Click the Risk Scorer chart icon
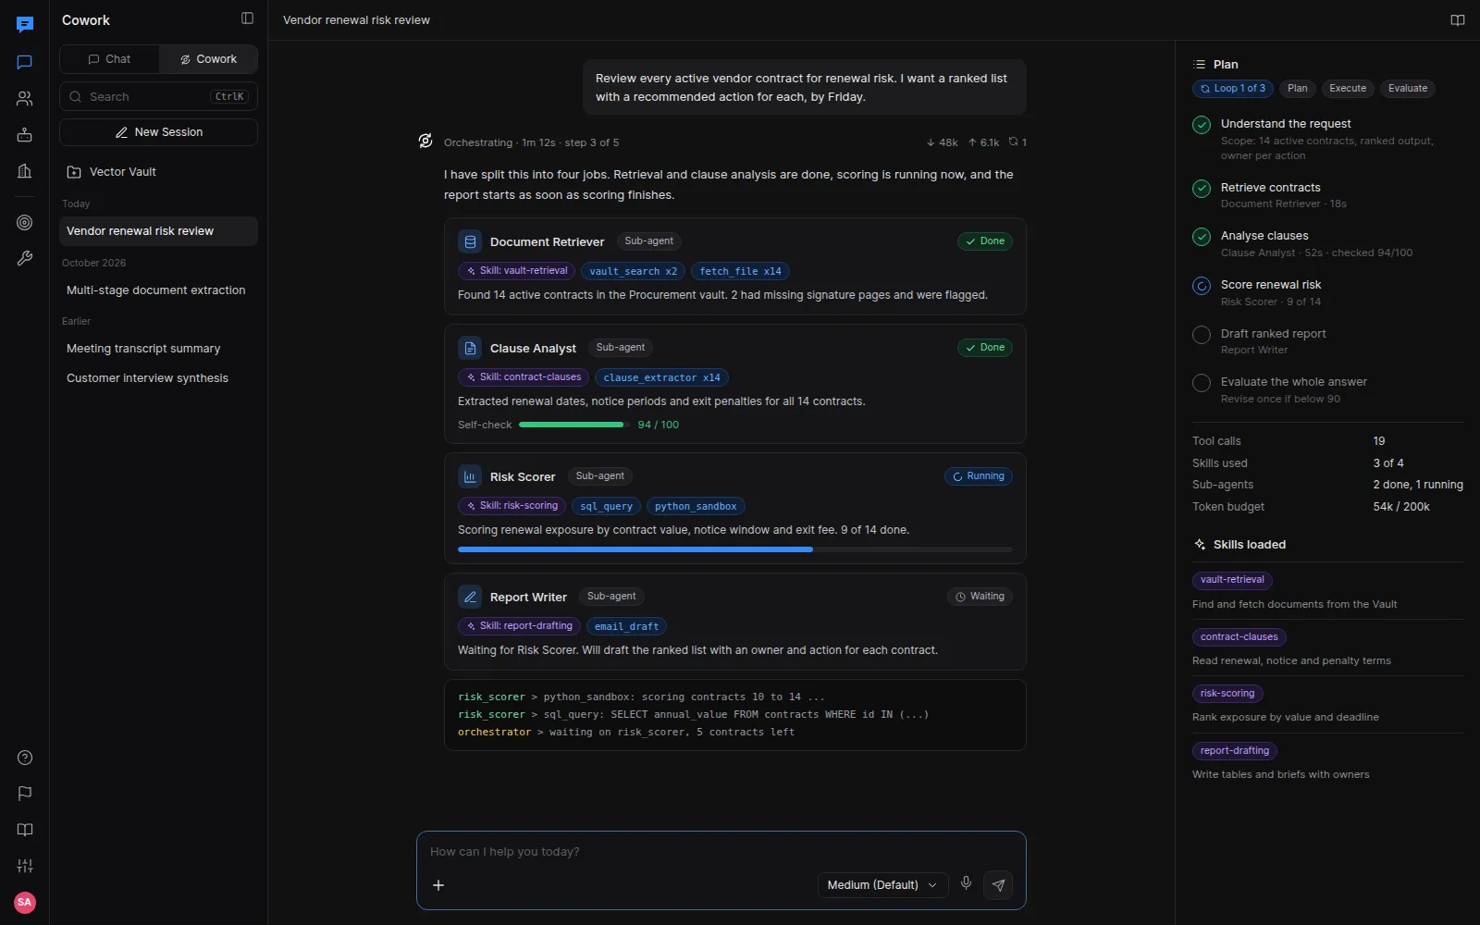This screenshot has width=1480, height=925. 470,476
